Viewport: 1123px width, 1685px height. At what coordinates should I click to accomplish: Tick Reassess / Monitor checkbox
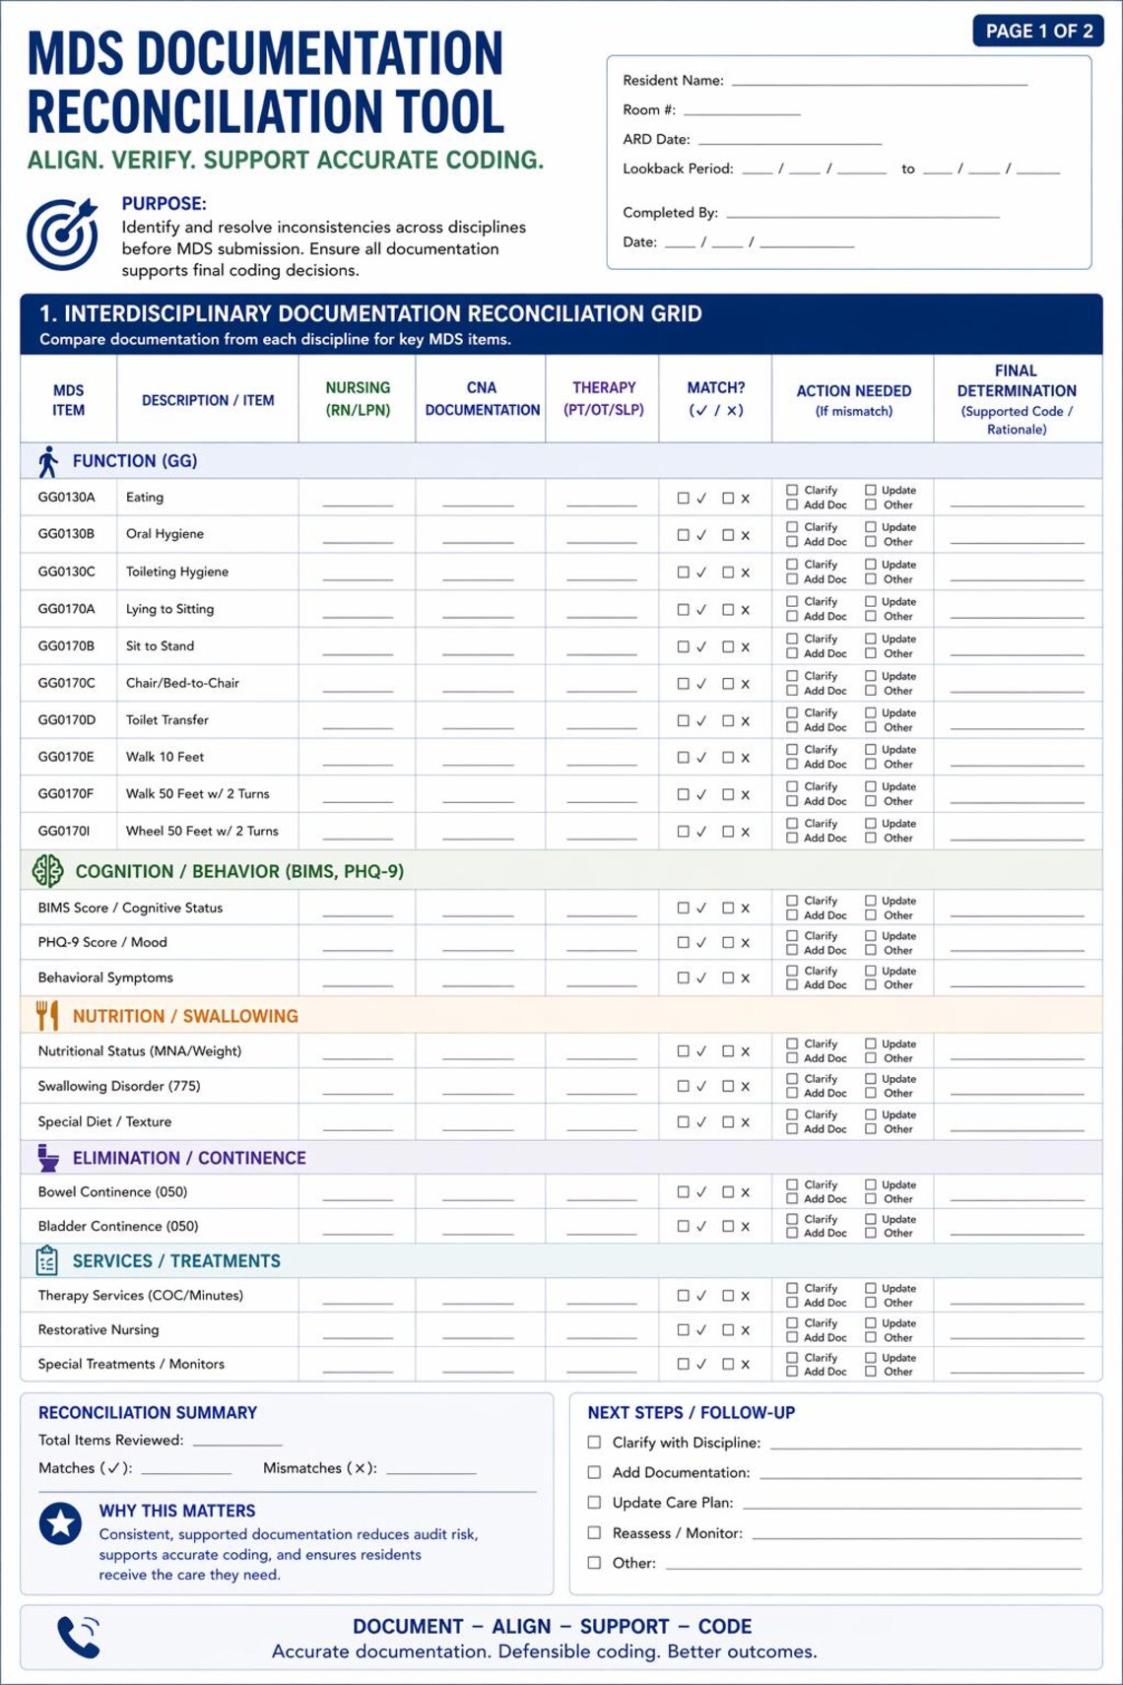[594, 1532]
